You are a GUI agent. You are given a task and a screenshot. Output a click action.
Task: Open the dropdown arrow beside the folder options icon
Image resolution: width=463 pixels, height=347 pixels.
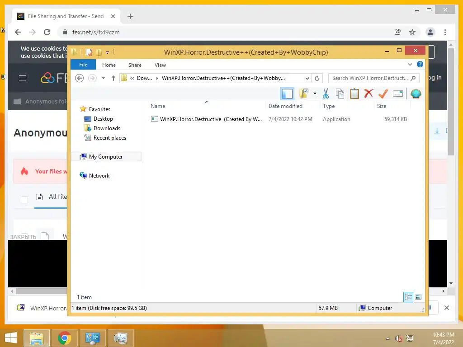pos(315,94)
